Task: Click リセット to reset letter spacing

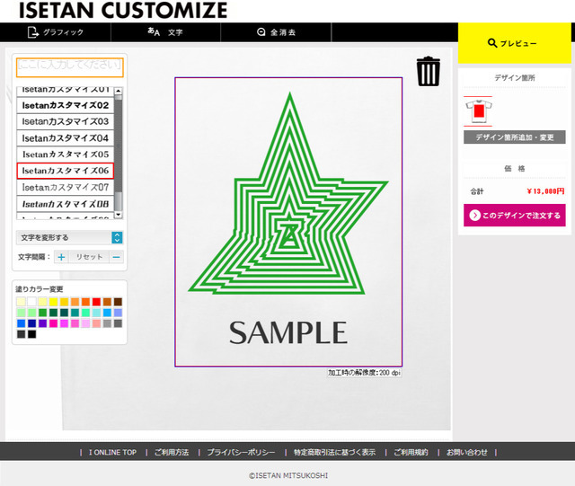Action: pyautogui.click(x=89, y=257)
